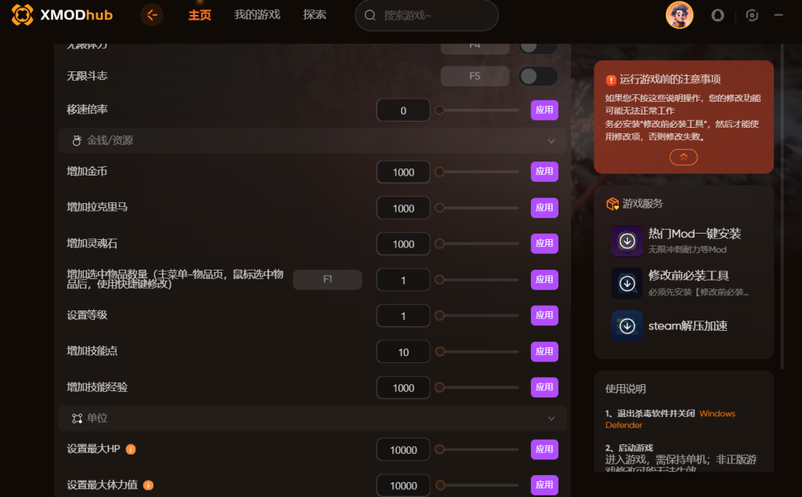Click info icon next to 设置最大HP
Screen dimensions: 802x497
pyautogui.click(x=131, y=449)
